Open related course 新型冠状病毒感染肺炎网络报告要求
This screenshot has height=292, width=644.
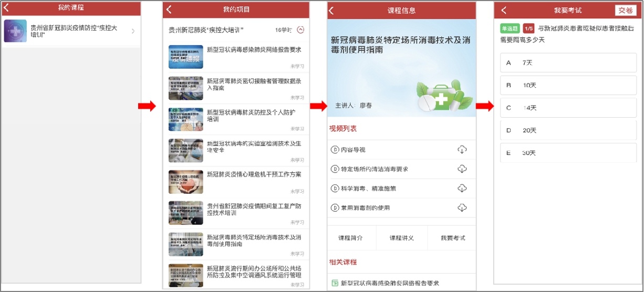[389, 283]
